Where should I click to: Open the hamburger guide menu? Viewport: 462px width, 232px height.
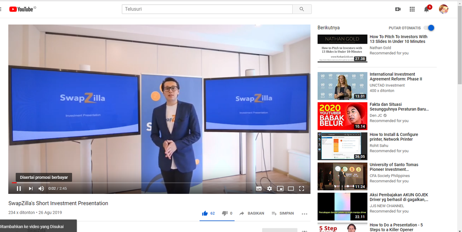pyautogui.click(x=1, y=9)
